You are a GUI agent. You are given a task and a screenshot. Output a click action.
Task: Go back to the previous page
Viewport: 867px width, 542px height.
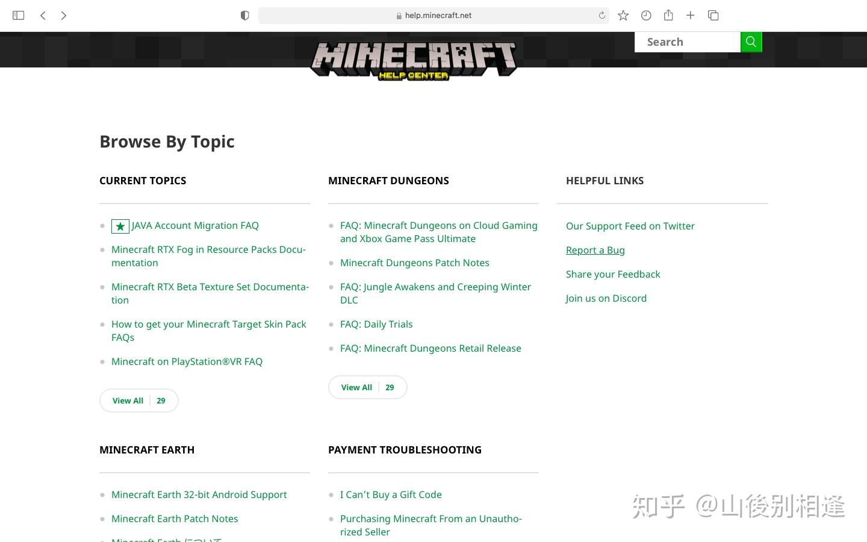tap(43, 15)
